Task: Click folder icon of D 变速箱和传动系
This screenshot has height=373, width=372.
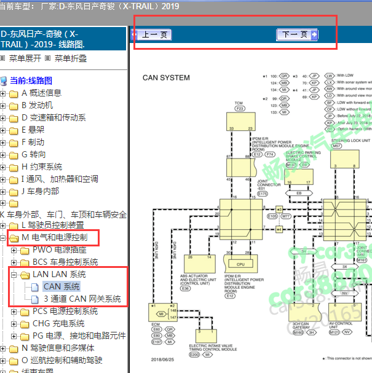Action: click(14, 119)
